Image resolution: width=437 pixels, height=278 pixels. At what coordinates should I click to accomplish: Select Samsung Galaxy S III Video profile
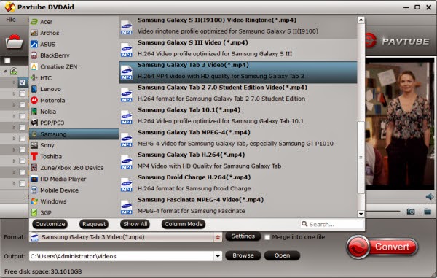click(x=238, y=49)
